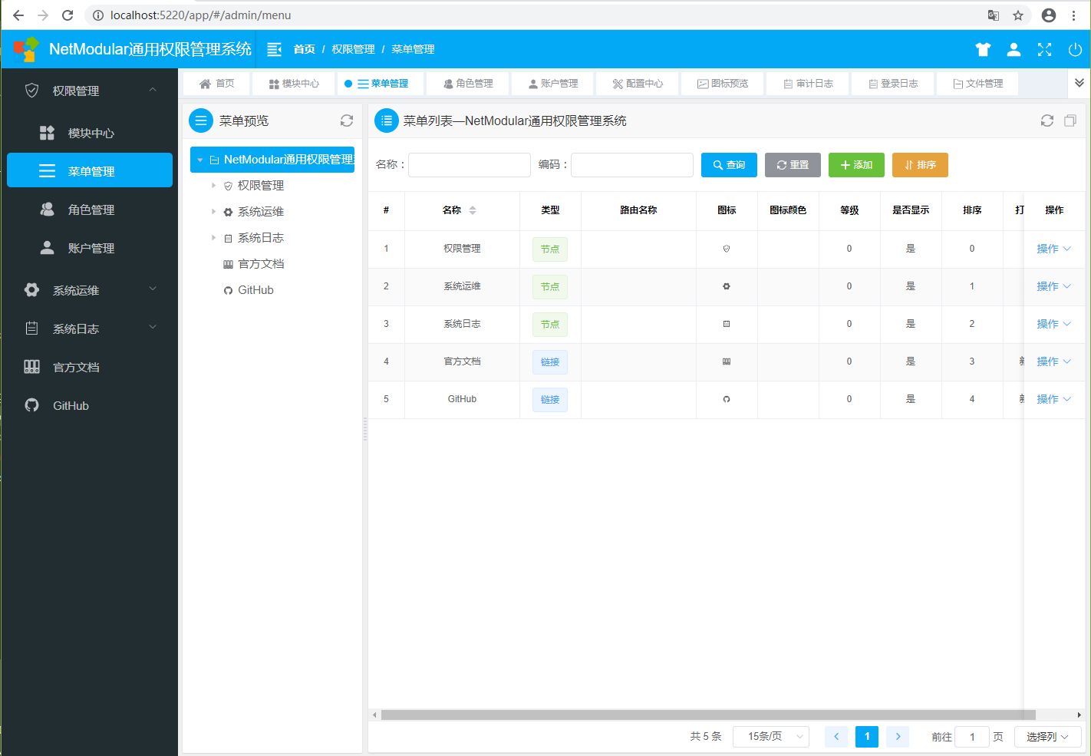Bookmark this page with star icon

click(1018, 15)
